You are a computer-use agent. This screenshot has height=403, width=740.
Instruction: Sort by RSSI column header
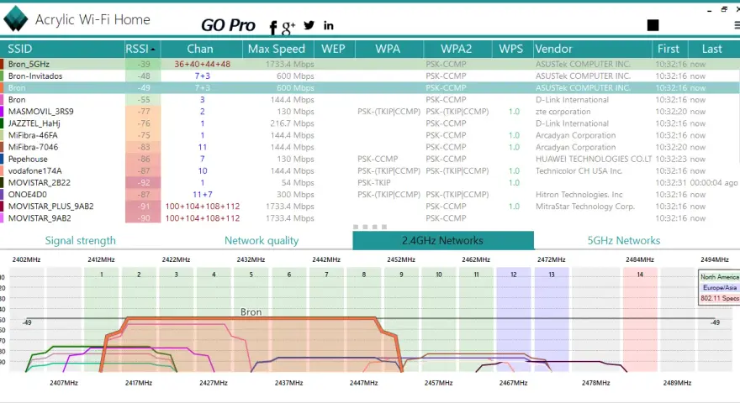(140, 49)
